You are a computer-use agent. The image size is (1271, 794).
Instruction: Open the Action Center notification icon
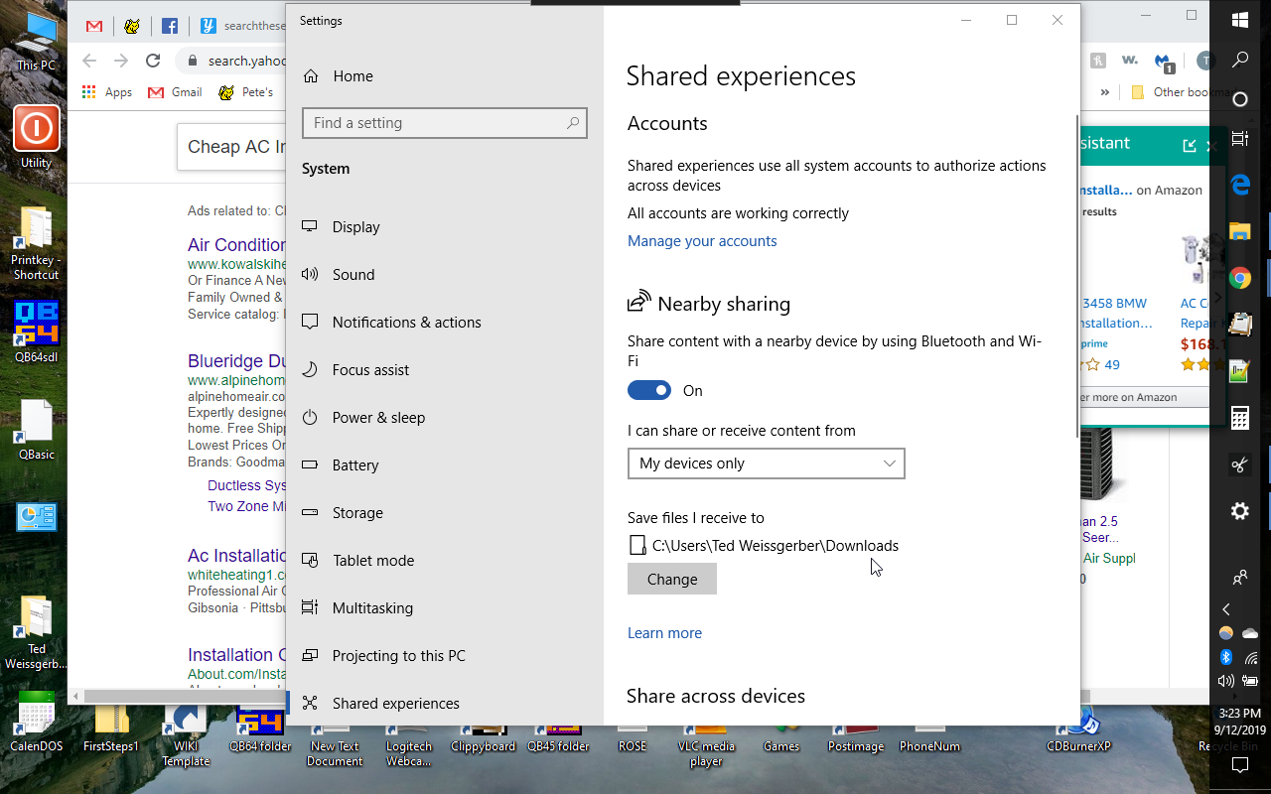[1240, 765]
